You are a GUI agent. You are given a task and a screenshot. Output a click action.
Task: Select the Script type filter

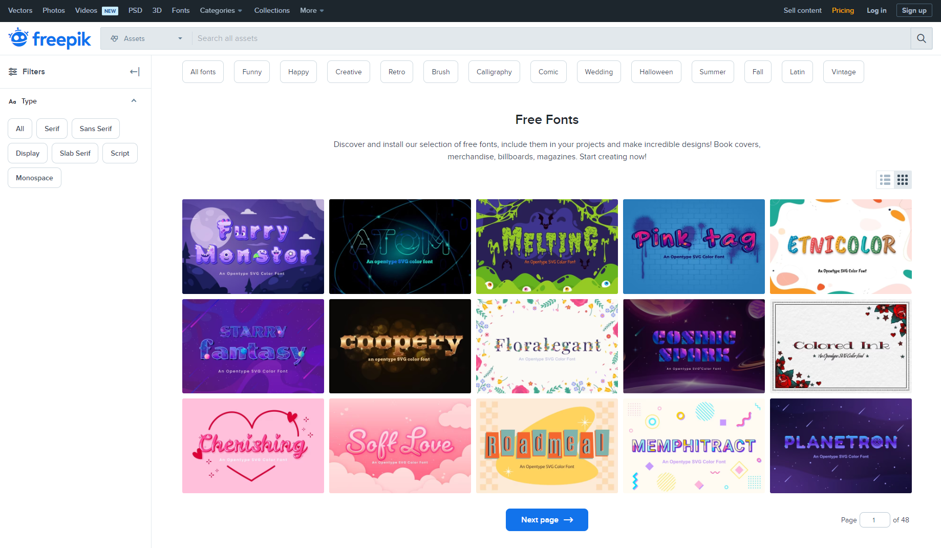coord(120,153)
